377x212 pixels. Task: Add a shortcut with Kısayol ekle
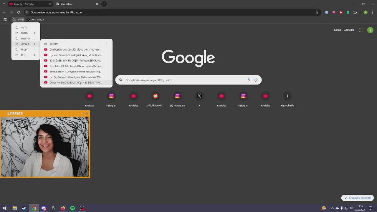coord(287,100)
